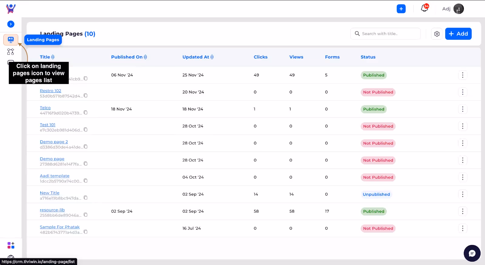Open the three-dot menu for Demo page 2
The image size is (485, 265).
(x=463, y=143)
